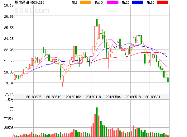Click the orange MA5 legend swatch
This screenshot has height=137, width=187.
pyautogui.click(x=85, y=2)
